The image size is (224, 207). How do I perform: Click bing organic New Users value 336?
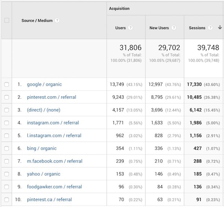[159, 148]
